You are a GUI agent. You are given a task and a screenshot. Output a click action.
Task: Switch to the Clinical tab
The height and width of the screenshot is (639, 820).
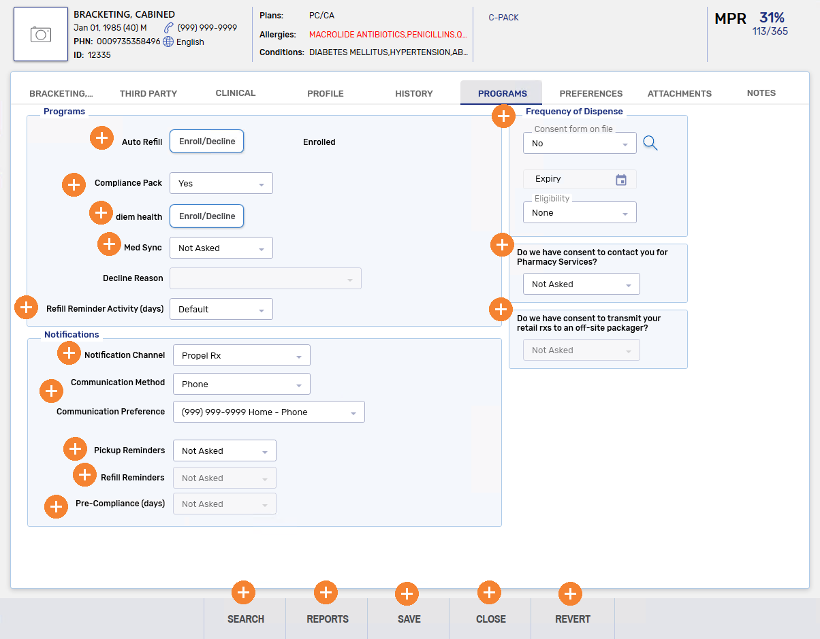click(x=236, y=93)
